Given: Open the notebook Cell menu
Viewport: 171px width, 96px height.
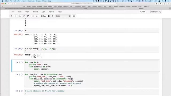Looking at the screenshot, I should (x=43, y=12).
